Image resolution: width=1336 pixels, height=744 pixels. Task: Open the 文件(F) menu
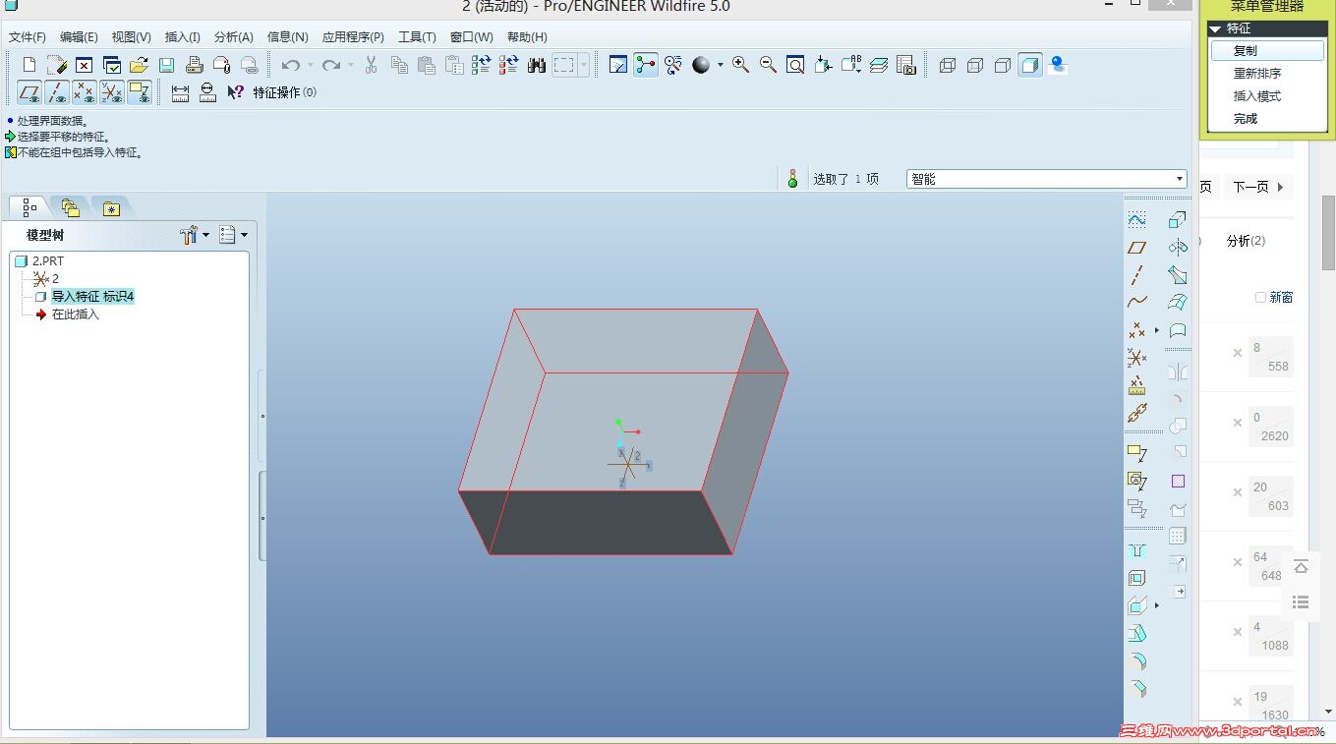pyautogui.click(x=28, y=37)
